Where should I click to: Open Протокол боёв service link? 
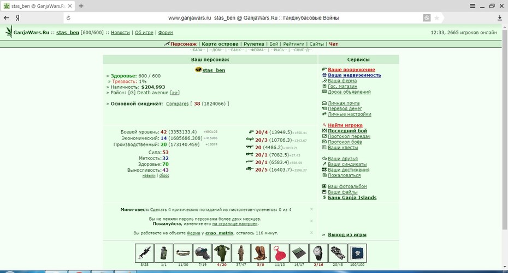[x=345, y=142]
